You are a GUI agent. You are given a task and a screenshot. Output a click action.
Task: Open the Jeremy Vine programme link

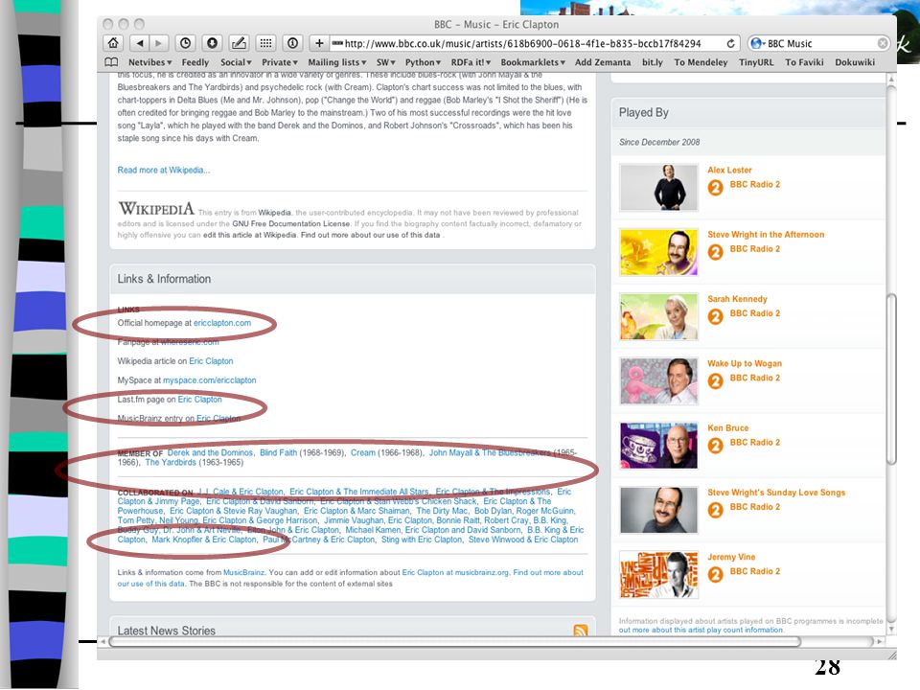click(731, 558)
